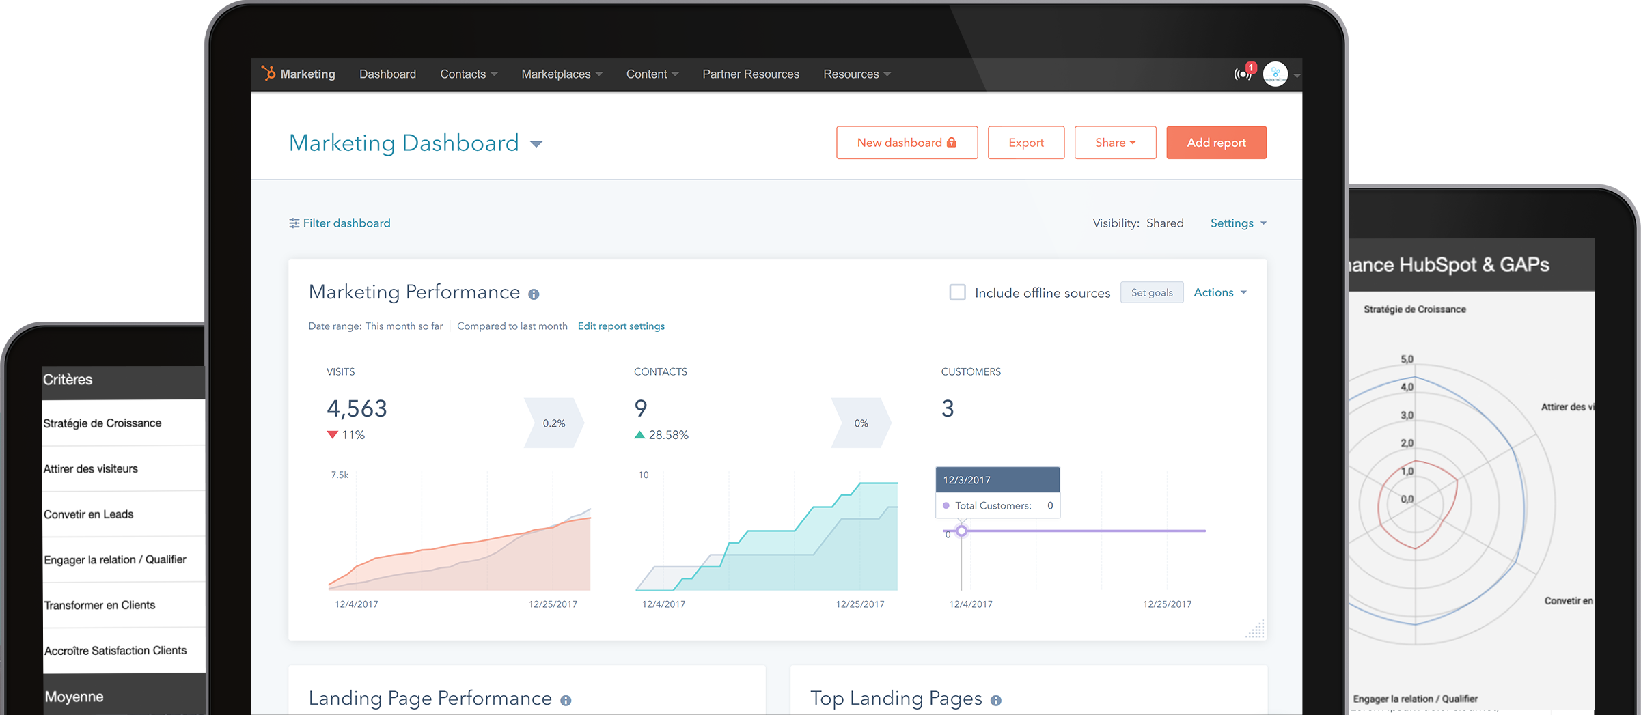Click Total Customers tooltip row
Image resolution: width=1641 pixels, height=715 pixels.
pyautogui.click(x=997, y=505)
